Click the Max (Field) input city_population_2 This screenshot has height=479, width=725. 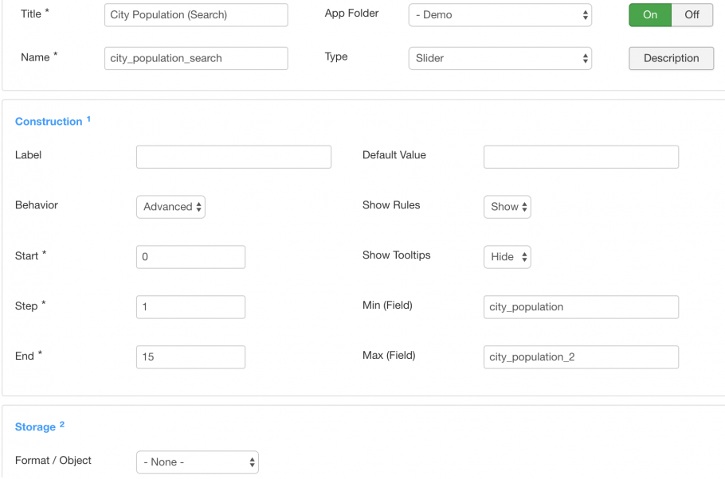tap(582, 357)
